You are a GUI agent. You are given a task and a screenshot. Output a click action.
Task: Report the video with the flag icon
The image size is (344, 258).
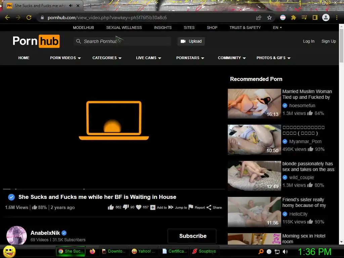point(191,207)
